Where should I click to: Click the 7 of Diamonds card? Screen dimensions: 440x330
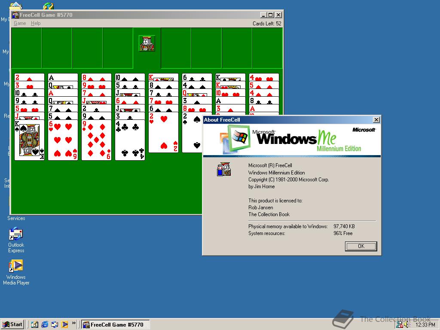[x=96, y=93]
